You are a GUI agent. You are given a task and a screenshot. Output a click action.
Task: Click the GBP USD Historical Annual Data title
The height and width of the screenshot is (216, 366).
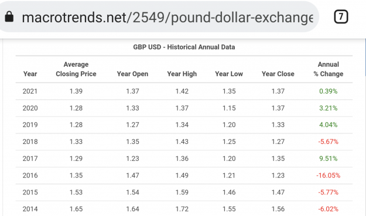coord(184,47)
